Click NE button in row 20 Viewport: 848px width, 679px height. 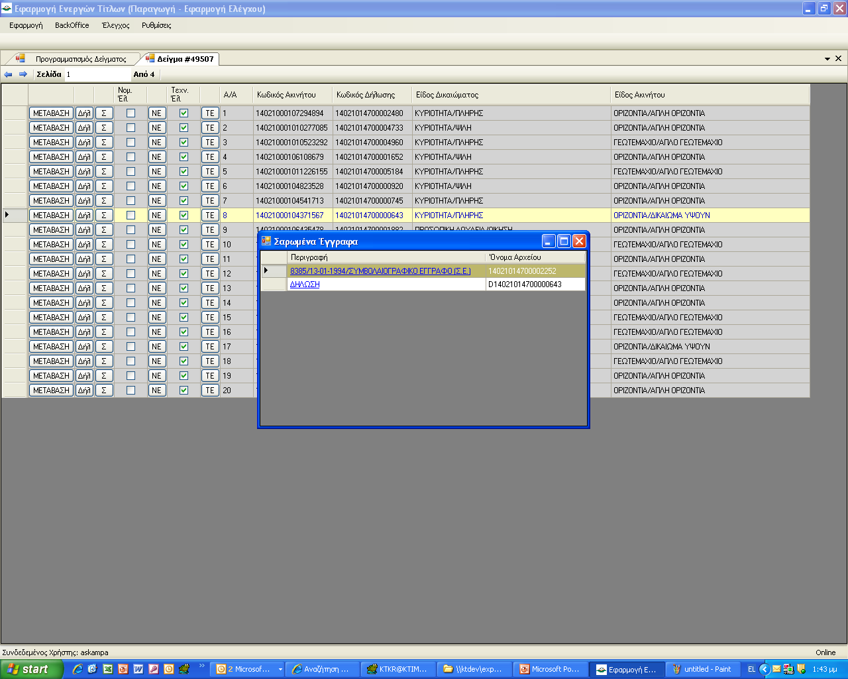(x=157, y=391)
